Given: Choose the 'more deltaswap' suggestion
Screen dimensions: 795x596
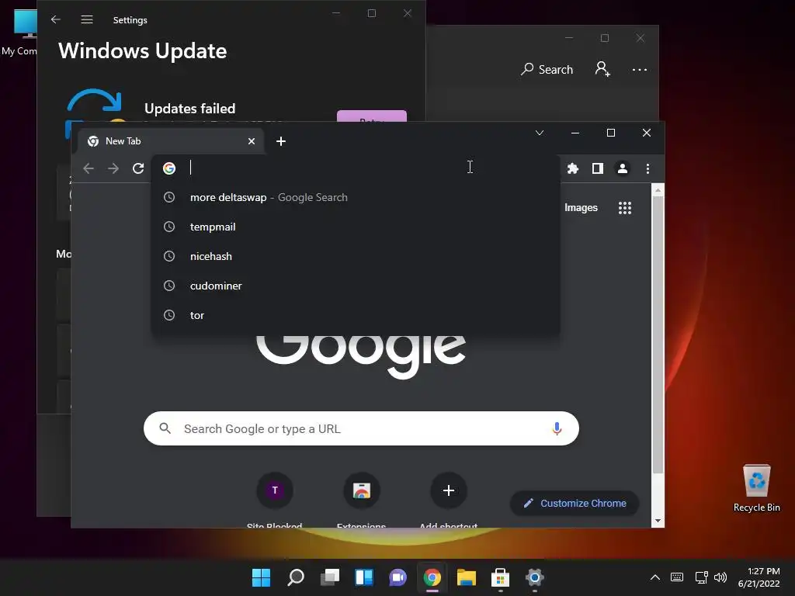Looking at the screenshot, I should (x=356, y=198).
